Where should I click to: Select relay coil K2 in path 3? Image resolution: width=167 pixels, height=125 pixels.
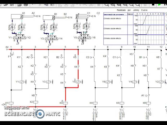(x=35, y=102)
